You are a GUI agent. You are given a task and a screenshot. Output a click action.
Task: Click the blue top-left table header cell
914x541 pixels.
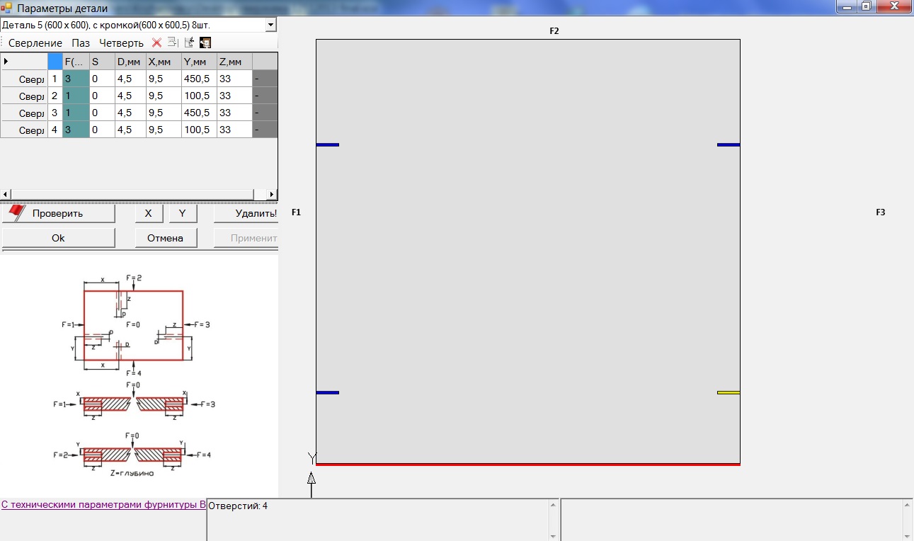point(55,62)
